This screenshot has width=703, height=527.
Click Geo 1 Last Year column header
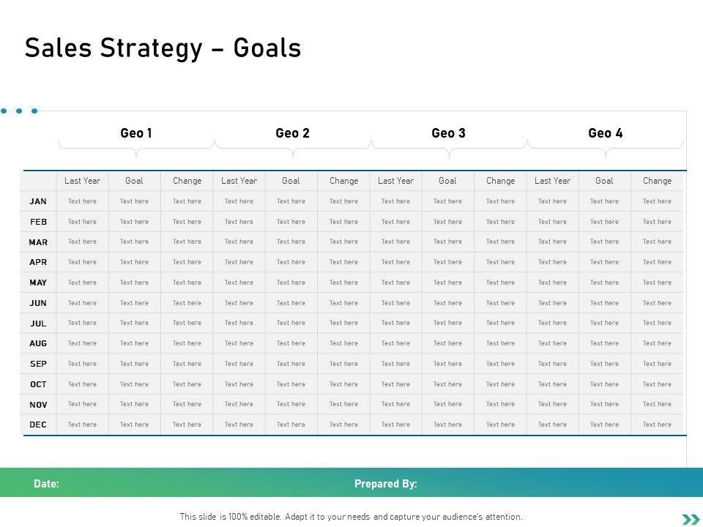point(82,181)
